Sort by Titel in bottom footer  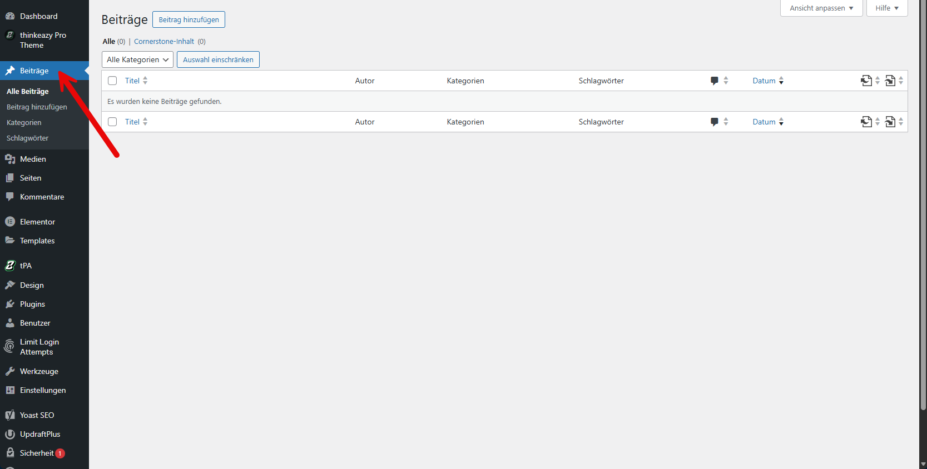136,122
